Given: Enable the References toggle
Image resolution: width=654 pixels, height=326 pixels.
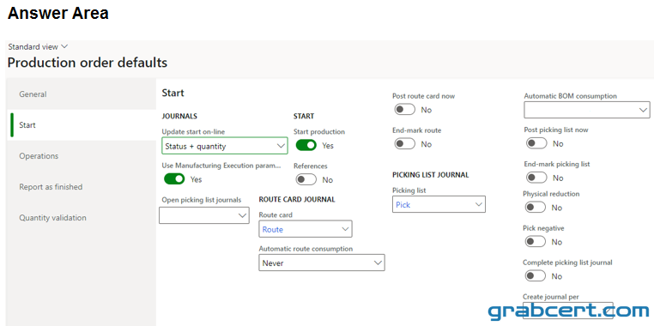Looking at the screenshot, I should coord(306,179).
